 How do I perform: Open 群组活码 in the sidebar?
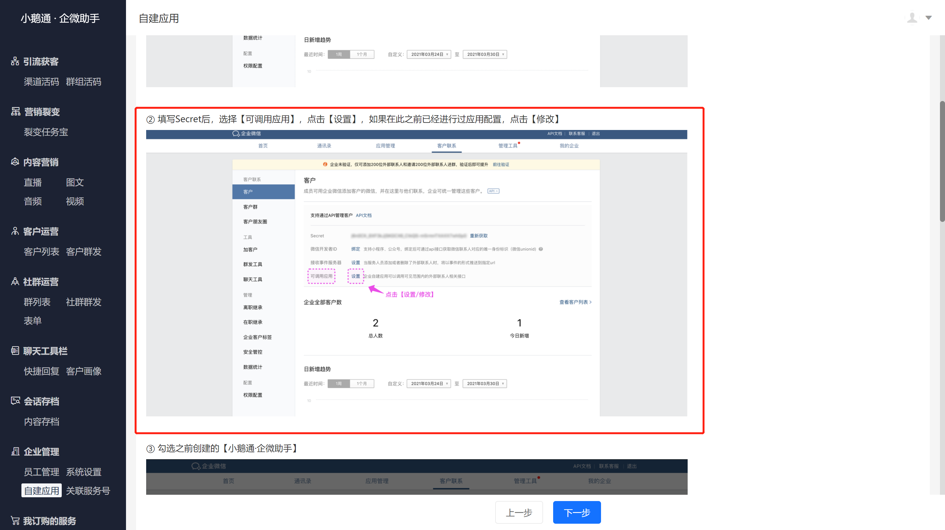pyautogui.click(x=84, y=82)
